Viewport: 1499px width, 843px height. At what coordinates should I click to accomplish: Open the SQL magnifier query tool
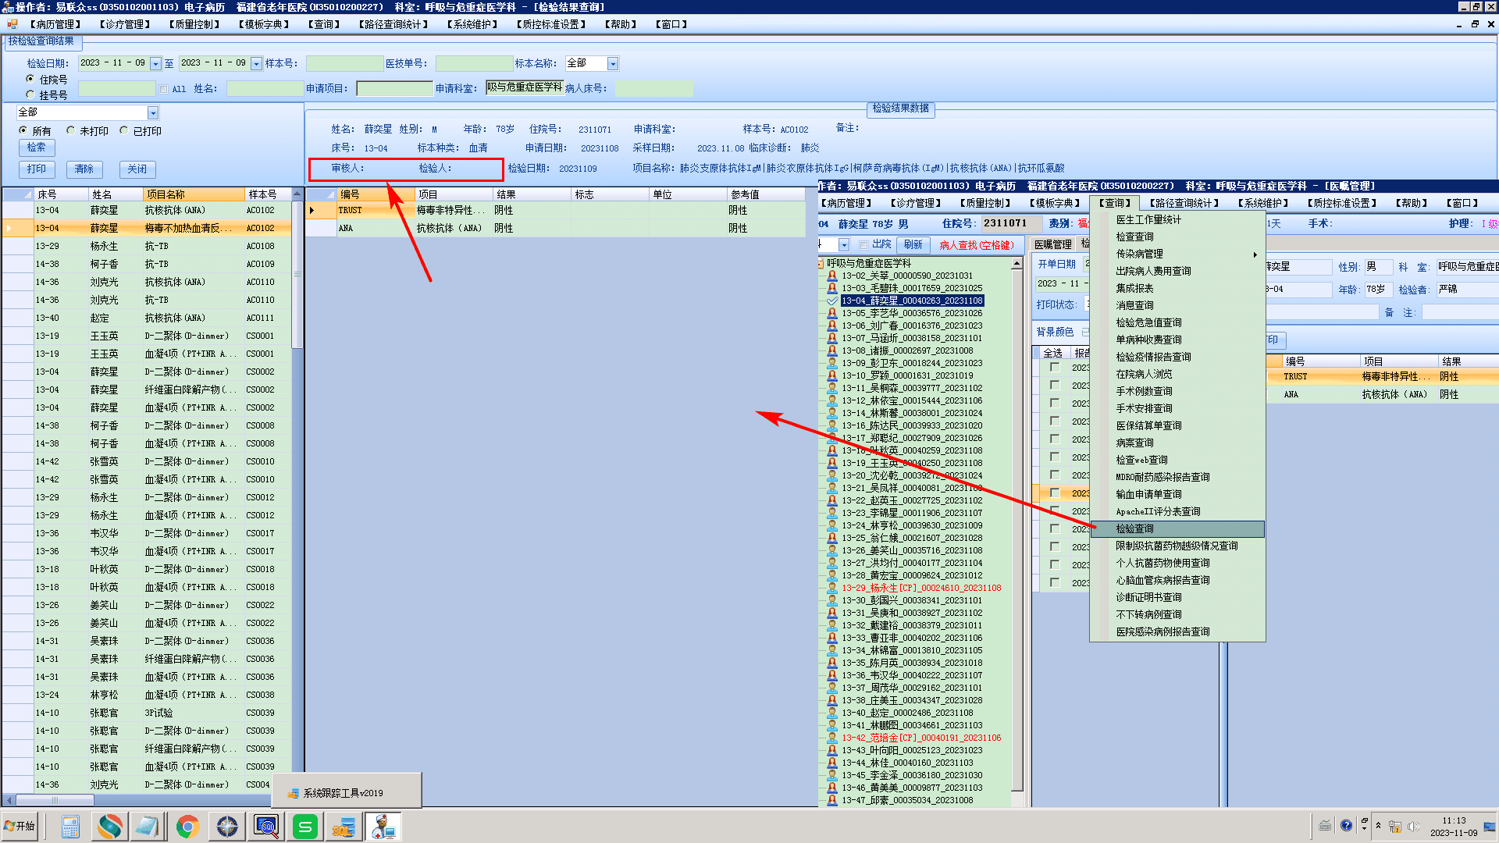coord(266,826)
